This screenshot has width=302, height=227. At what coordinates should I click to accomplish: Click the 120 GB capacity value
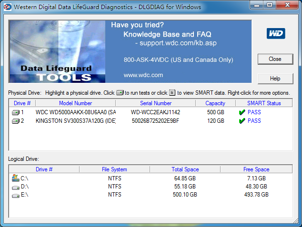(x=215, y=121)
